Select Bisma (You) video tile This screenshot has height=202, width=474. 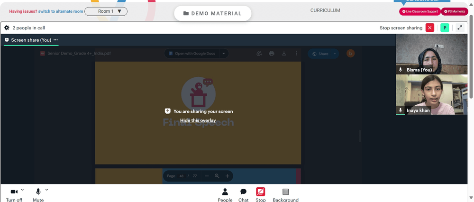tap(431, 54)
